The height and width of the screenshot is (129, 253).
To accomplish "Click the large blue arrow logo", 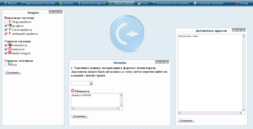I will click(x=127, y=33).
